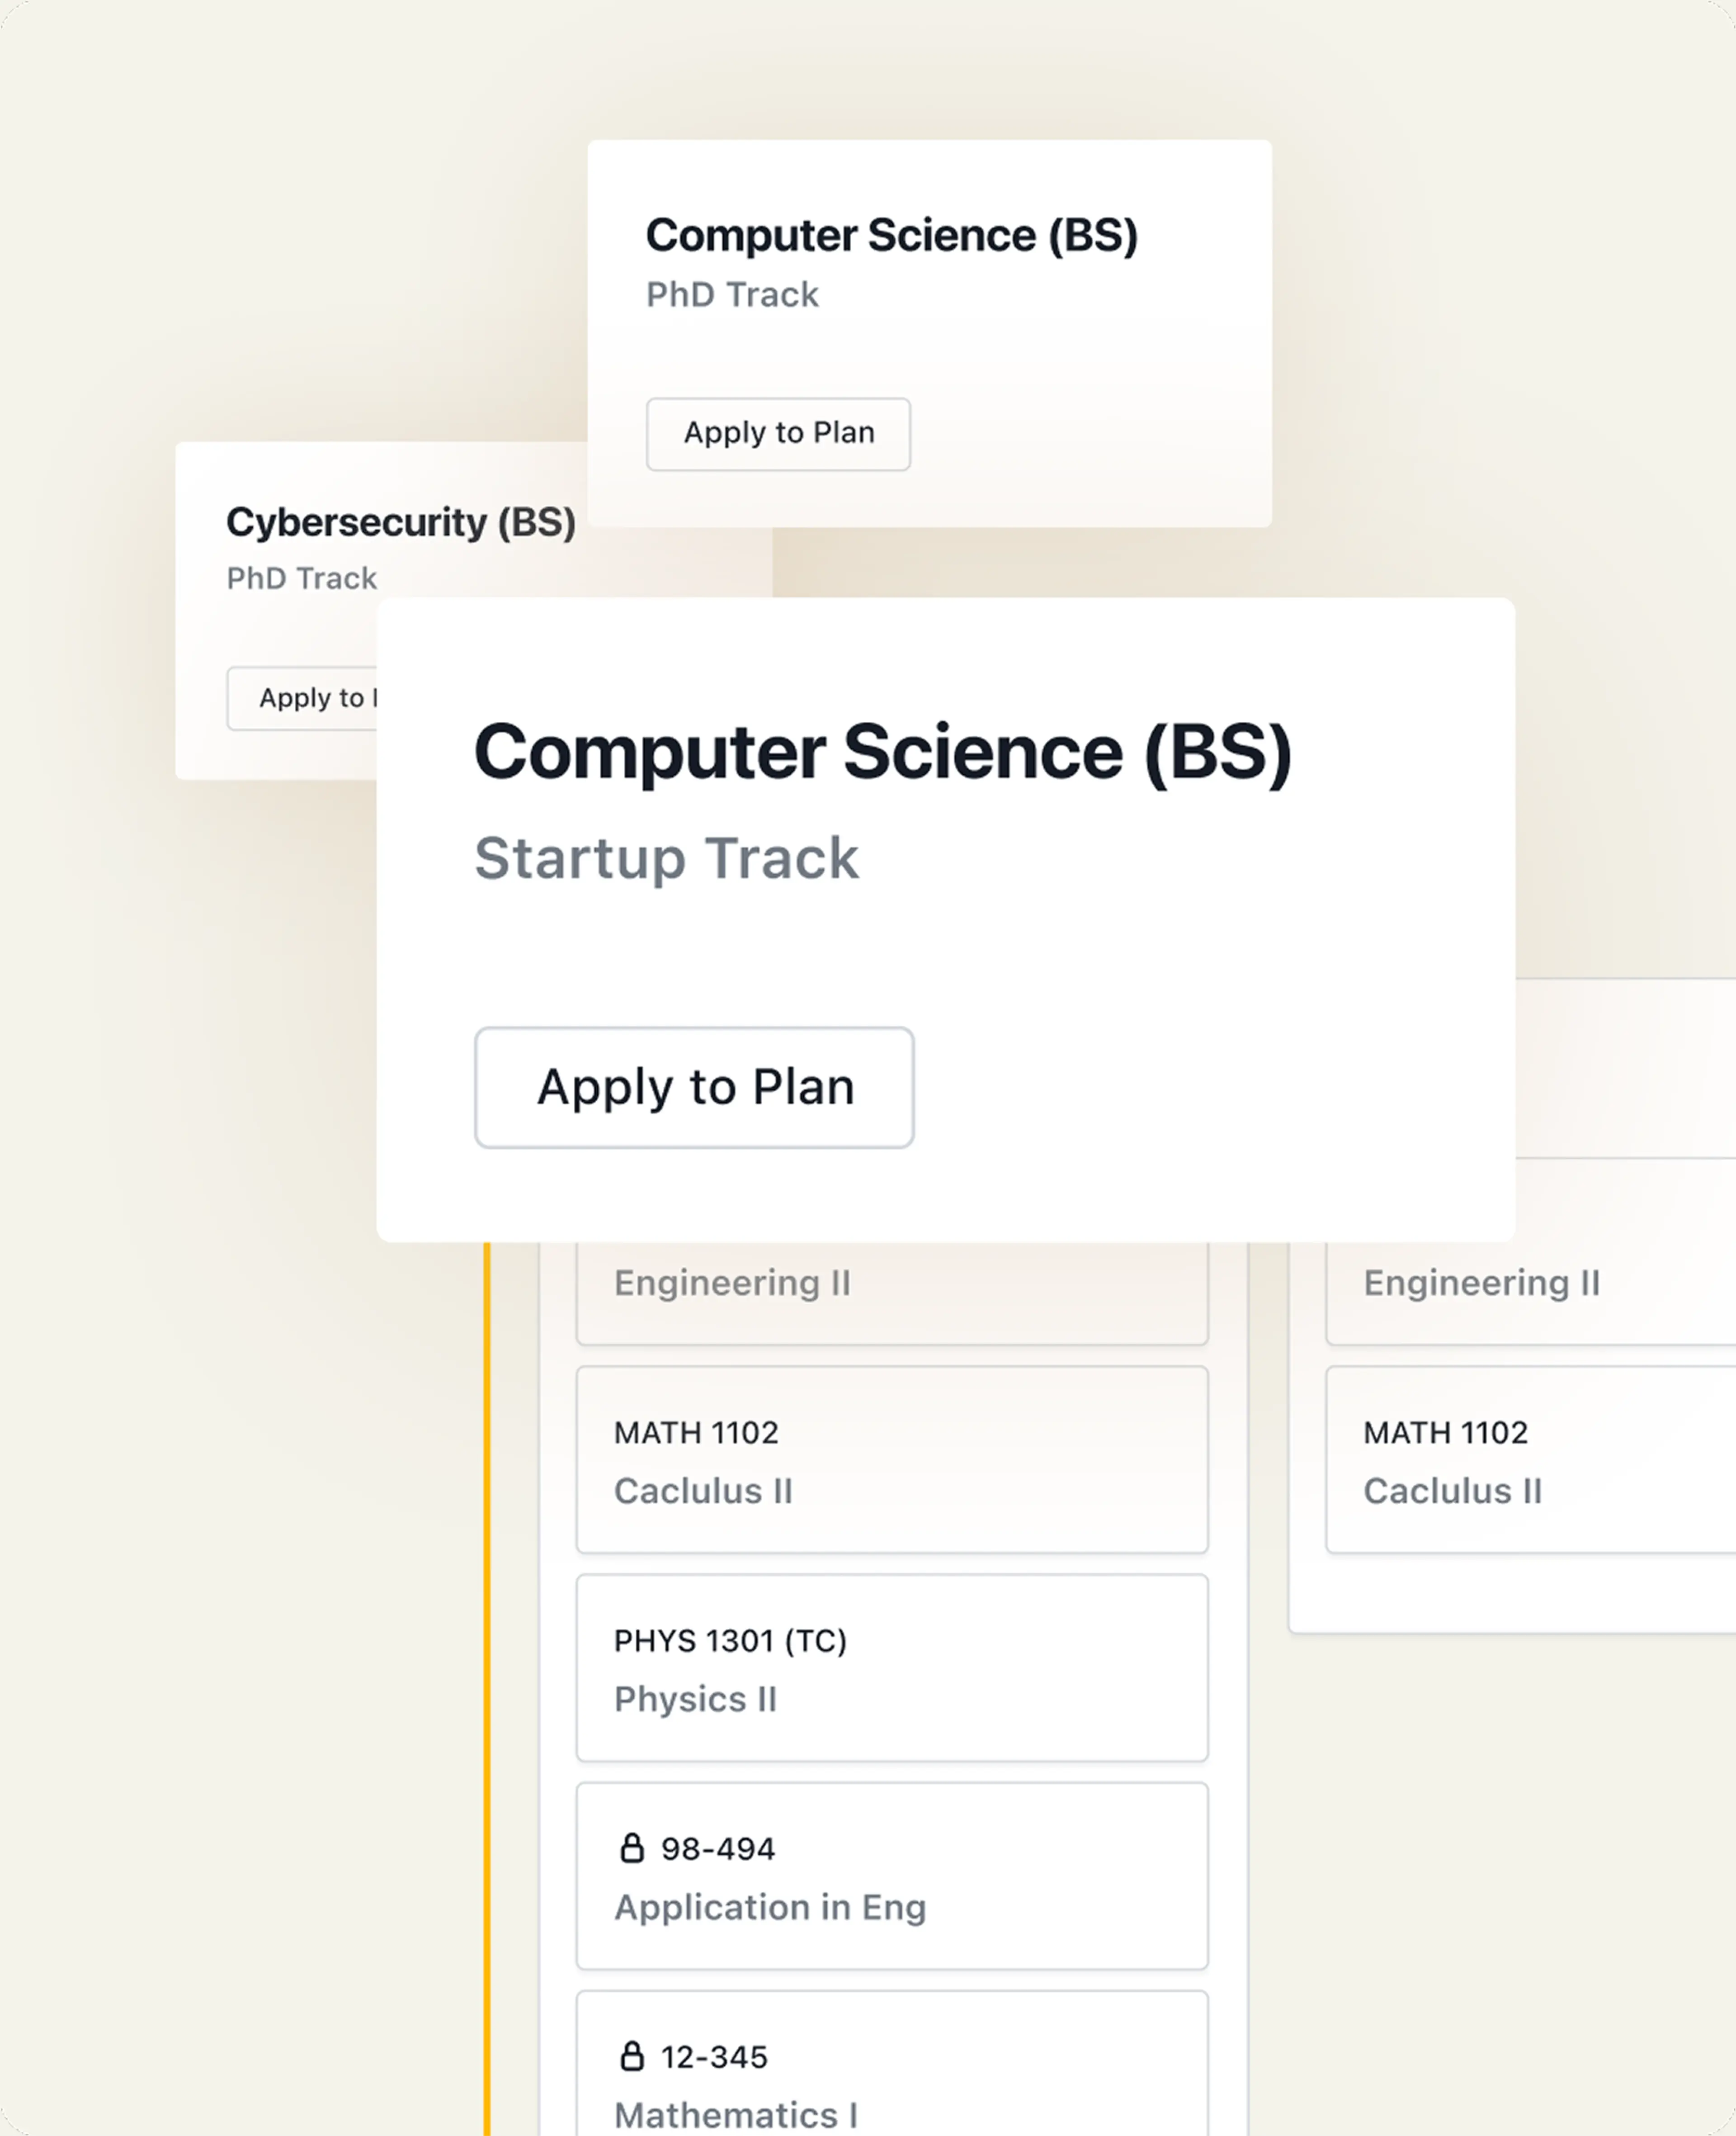Click the lock icon beside 98-494
This screenshot has width=1736, height=2136.
tap(631, 1848)
